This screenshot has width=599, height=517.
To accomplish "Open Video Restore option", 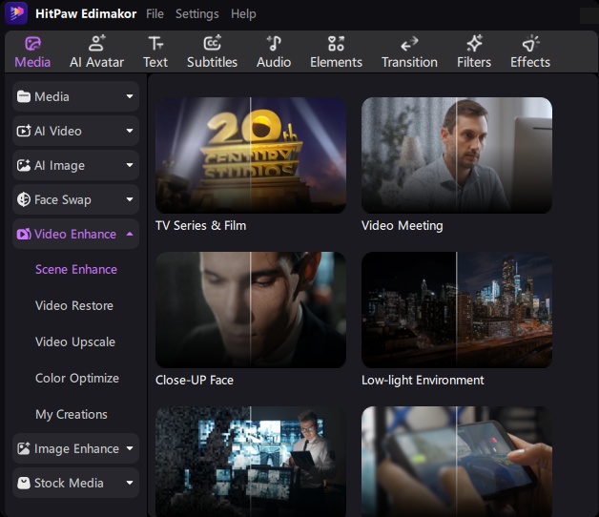I will pos(74,305).
